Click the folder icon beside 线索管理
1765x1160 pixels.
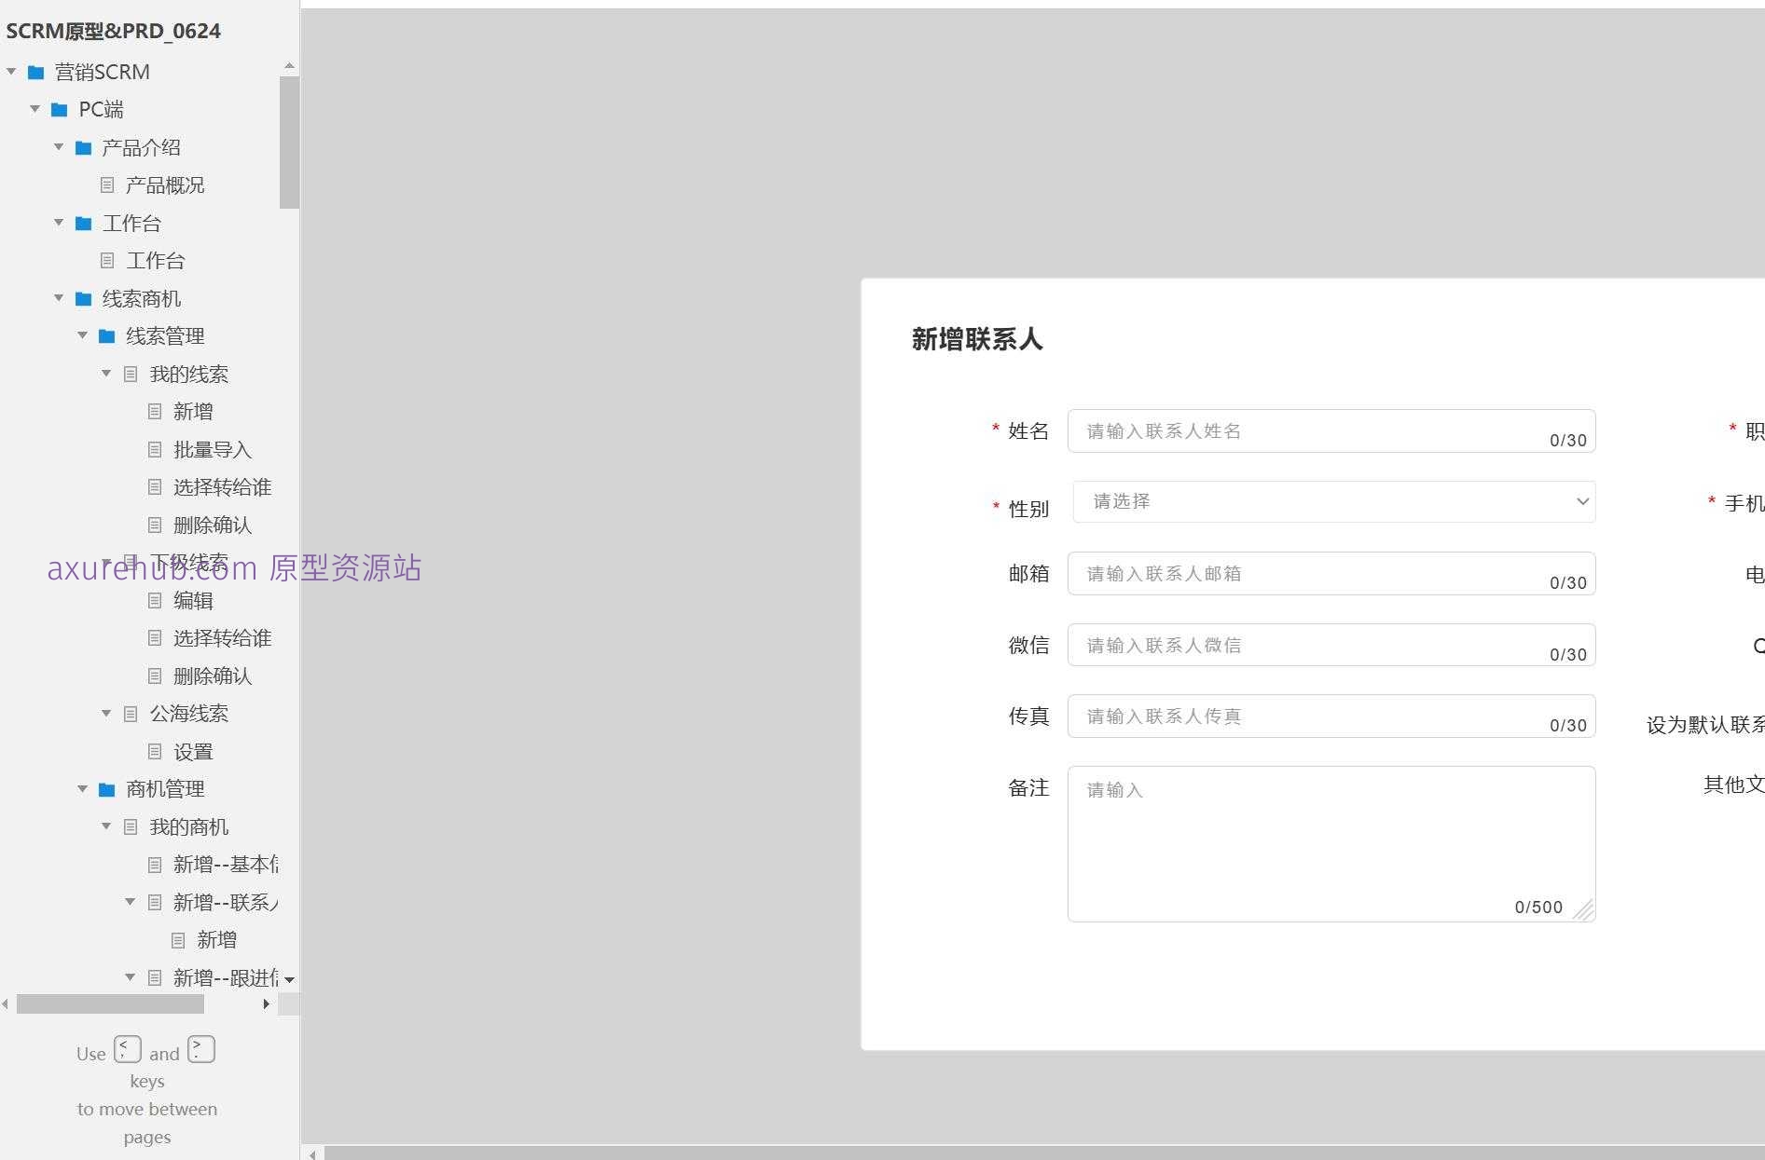click(x=105, y=336)
